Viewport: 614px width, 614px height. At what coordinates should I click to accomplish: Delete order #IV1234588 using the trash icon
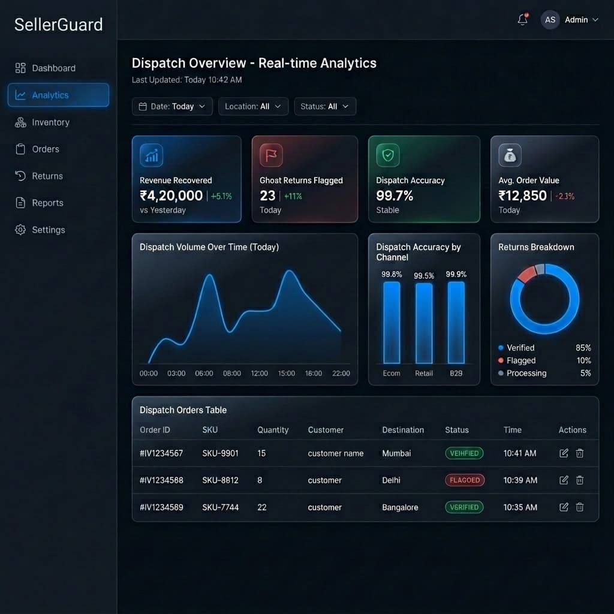[x=579, y=480]
